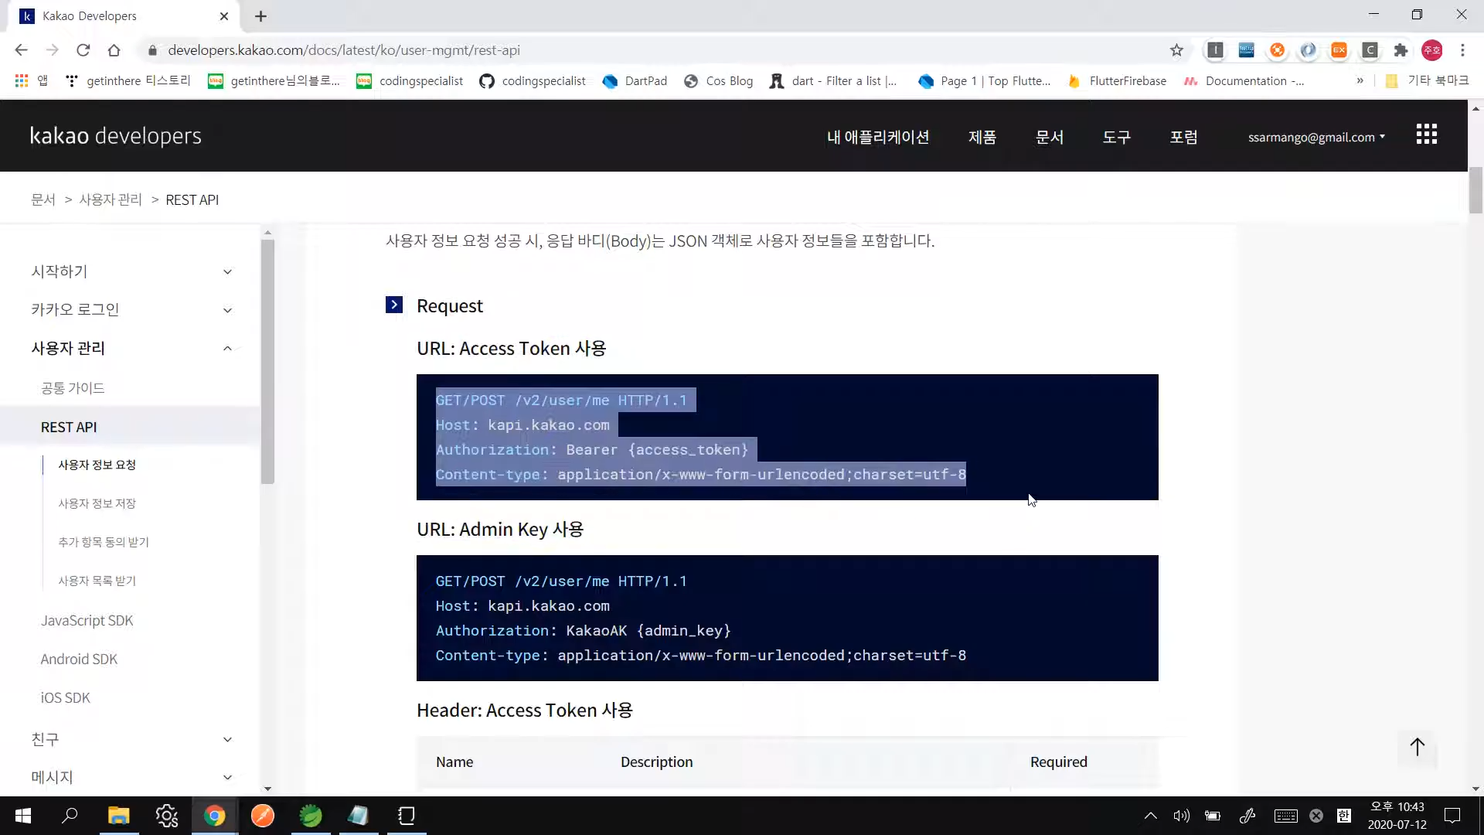
Task: Bookmark this page with the star icon
Action: (x=1176, y=50)
